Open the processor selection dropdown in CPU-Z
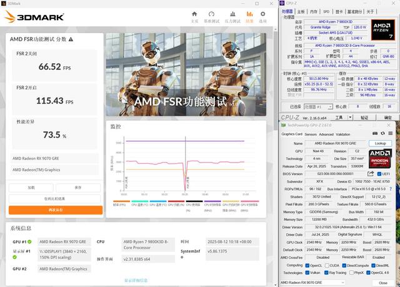This screenshot has height=287, width=400. tap(318, 107)
